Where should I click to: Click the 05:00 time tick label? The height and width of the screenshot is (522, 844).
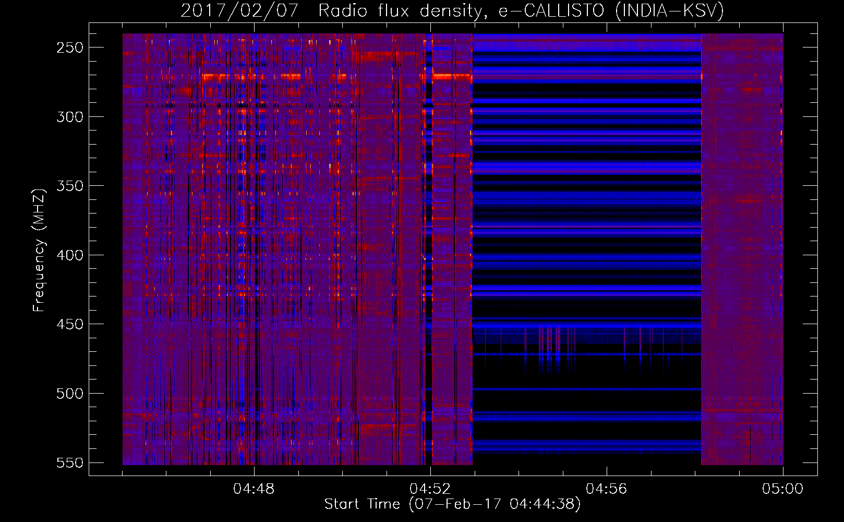click(783, 489)
